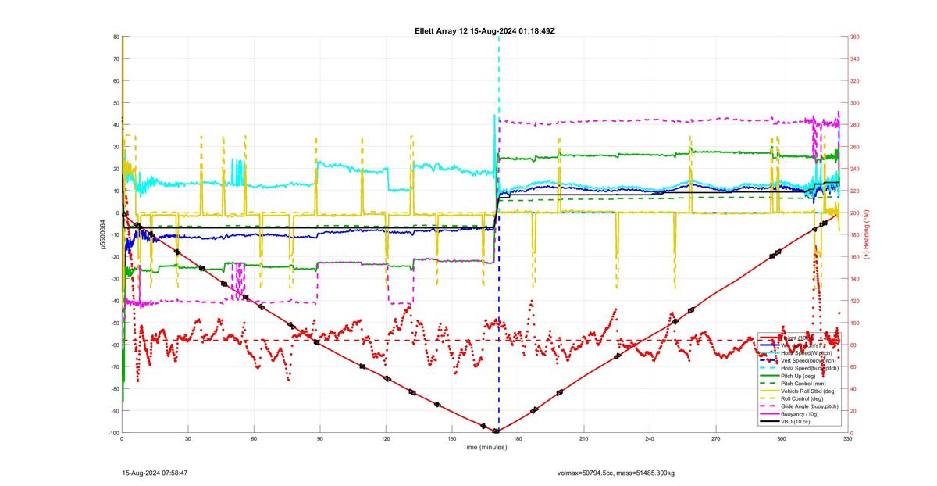Click the 'Time (minutes)' x-axis label
This screenshot has height=486, width=937.
coord(485,447)
